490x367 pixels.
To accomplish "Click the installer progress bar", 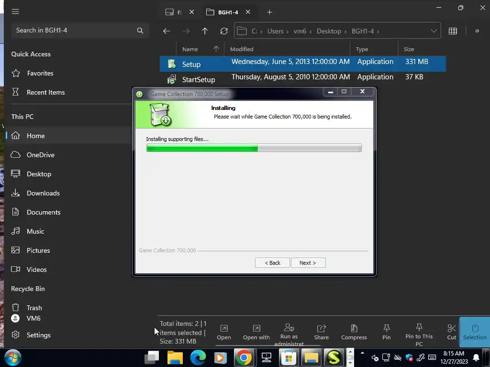I will pyautogui.click(x=254, y=148).
